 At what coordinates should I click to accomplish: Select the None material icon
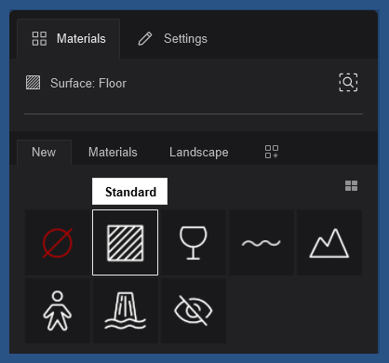(58, 243)
